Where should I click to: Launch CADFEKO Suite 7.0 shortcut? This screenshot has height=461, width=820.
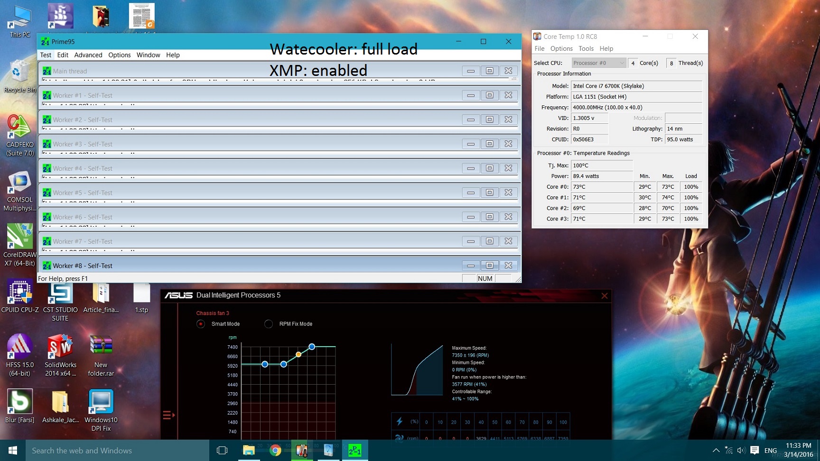coord(19,136)
